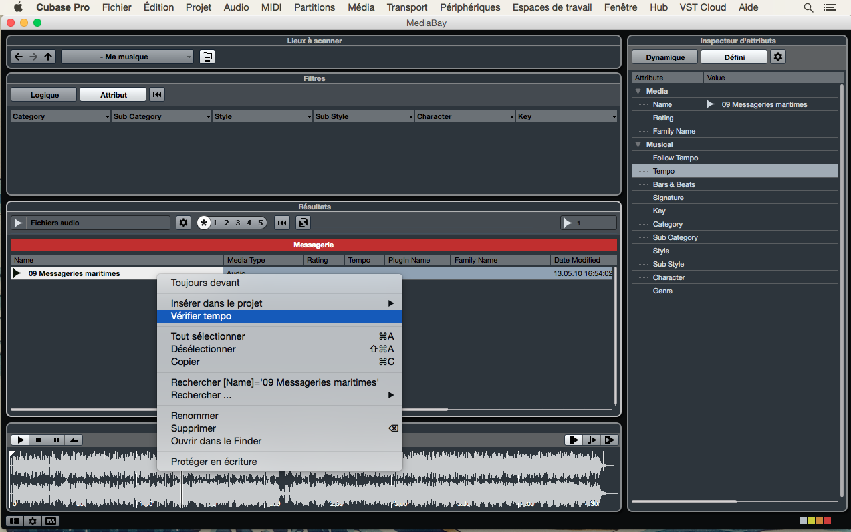851x532 pixels.
Task: Open the results list settings gear
Action: click(183, 223)
